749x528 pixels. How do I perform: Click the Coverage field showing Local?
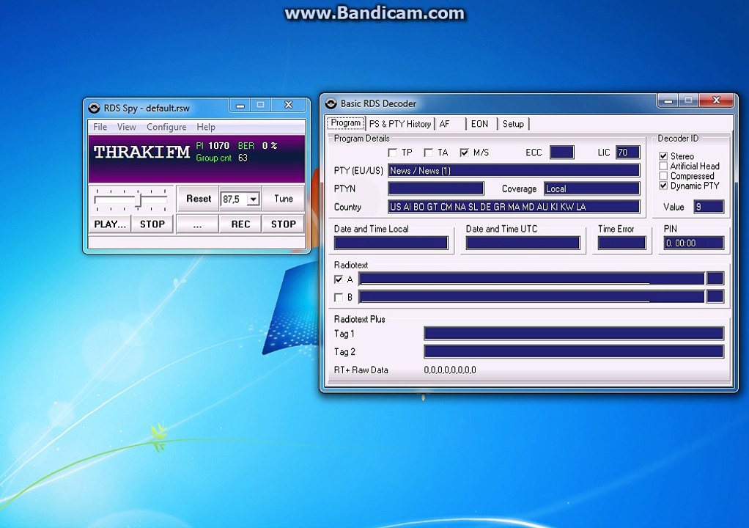coord(592,188)
